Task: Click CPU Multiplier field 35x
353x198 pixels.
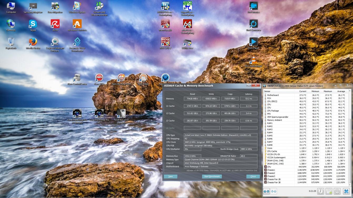Action: pos(192,149)
